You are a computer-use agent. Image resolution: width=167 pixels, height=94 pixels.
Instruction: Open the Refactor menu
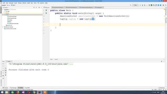click(25, 3)
